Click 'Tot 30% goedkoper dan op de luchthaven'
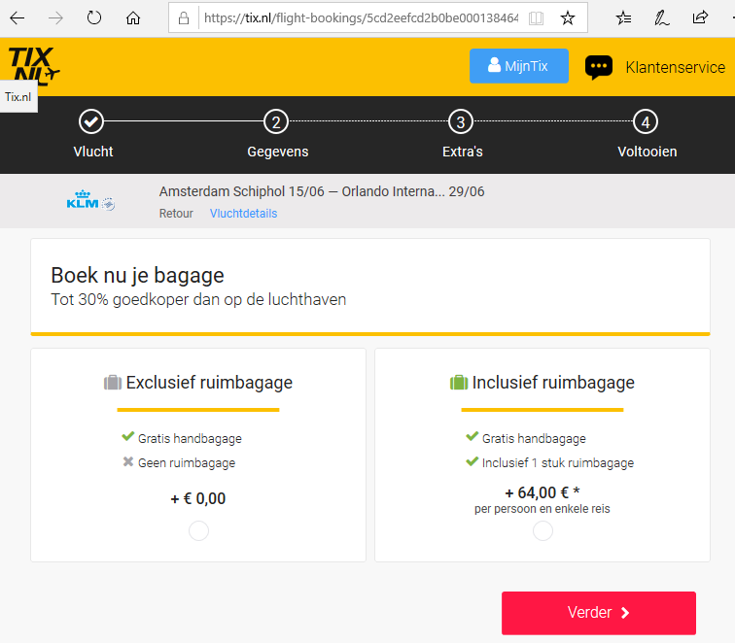Image resolution: width=735 pixels, height=643 pixels. [198, 300]
